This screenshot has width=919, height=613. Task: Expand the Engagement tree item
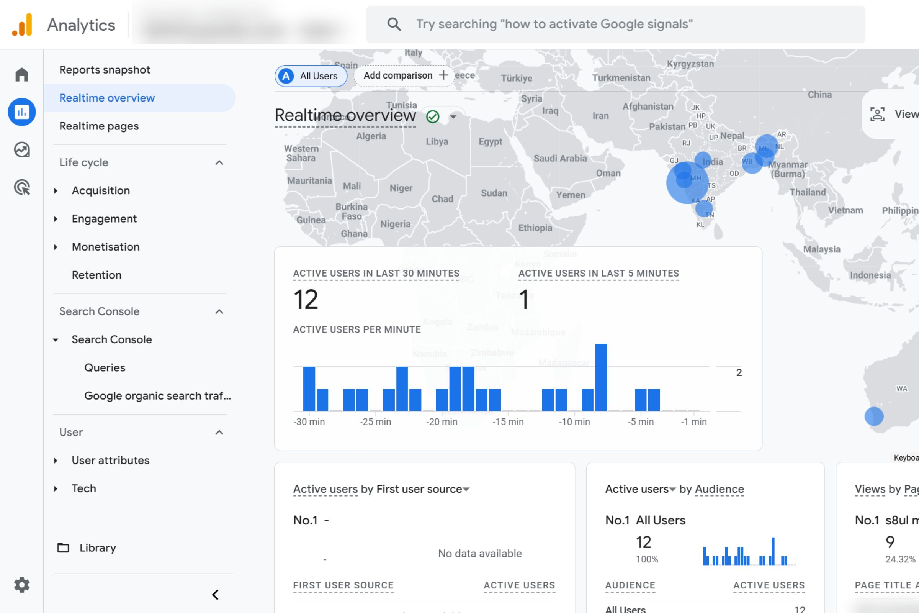pos(56,219)
